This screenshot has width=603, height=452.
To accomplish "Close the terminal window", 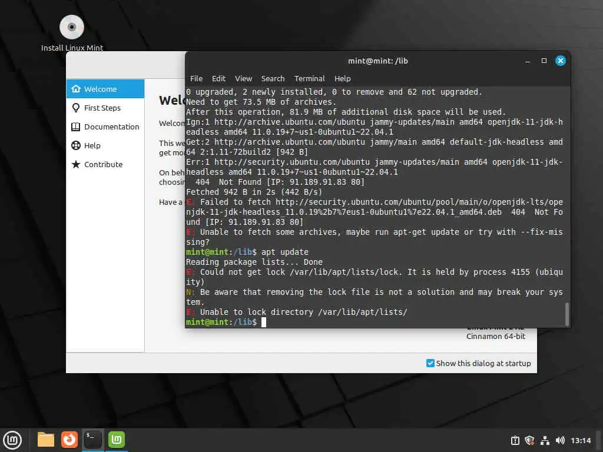I will coord(561,61).
